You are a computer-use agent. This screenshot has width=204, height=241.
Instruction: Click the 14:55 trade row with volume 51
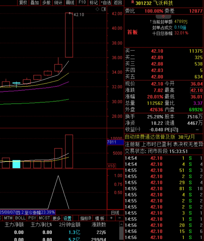pos(164,170)
